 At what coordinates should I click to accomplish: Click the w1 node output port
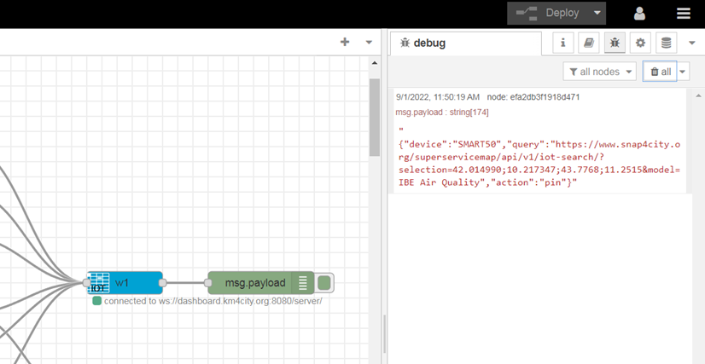(163, 282)
